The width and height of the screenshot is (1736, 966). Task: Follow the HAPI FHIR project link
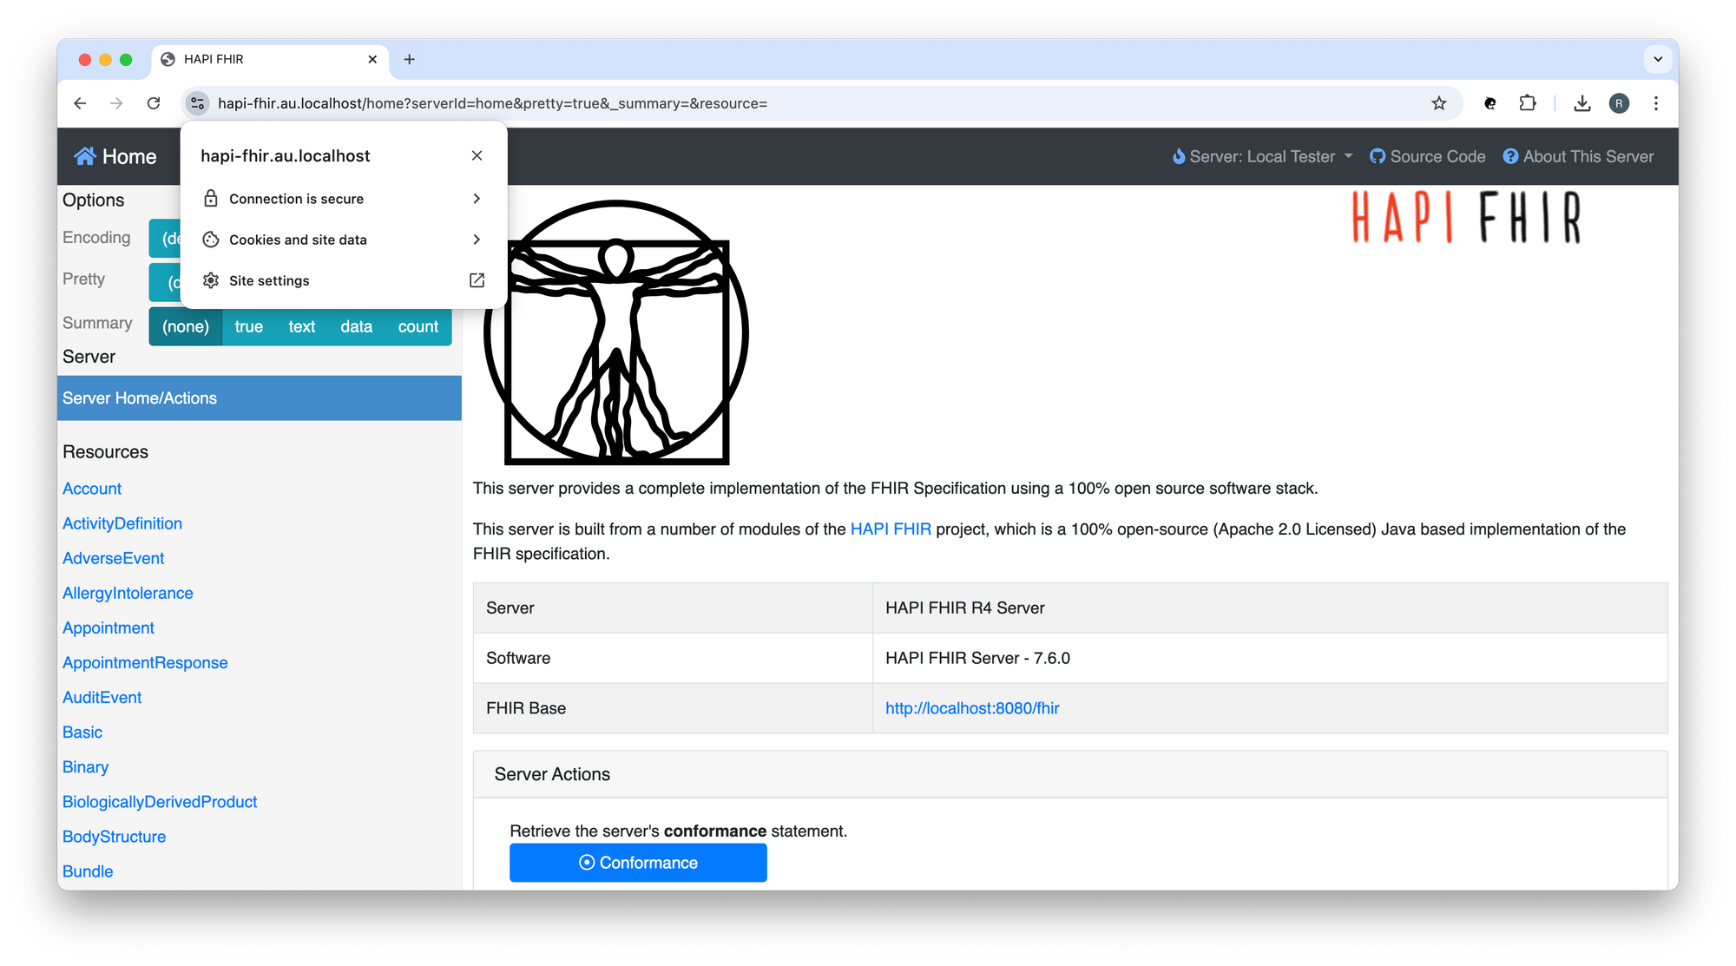(891, 529)
